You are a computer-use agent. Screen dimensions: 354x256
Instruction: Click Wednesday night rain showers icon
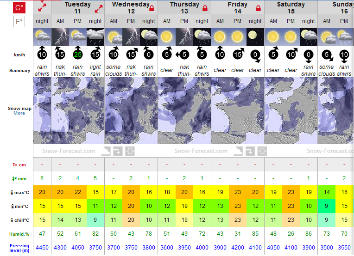[x=149, y=37]
